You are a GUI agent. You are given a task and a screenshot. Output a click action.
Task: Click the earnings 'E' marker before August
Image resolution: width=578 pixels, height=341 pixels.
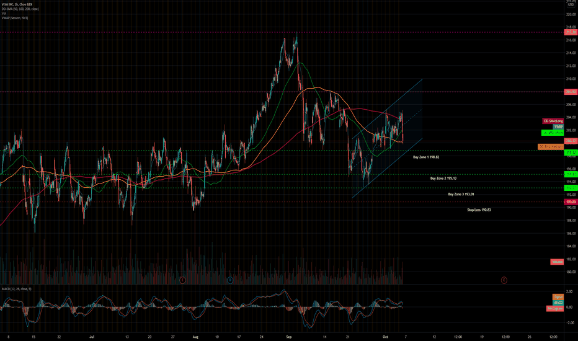pos(182,280)
